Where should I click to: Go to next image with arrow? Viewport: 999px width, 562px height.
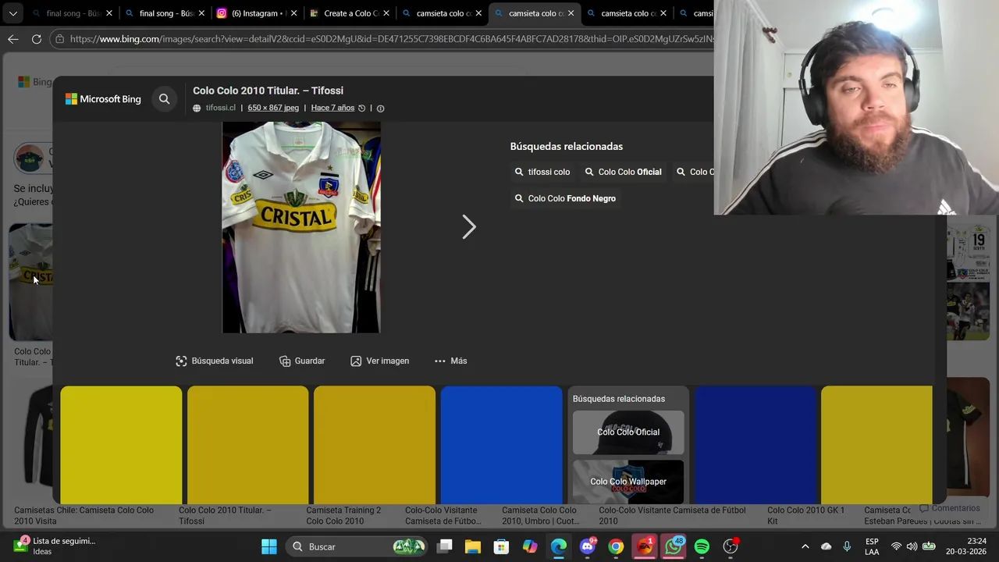(468, 227)
